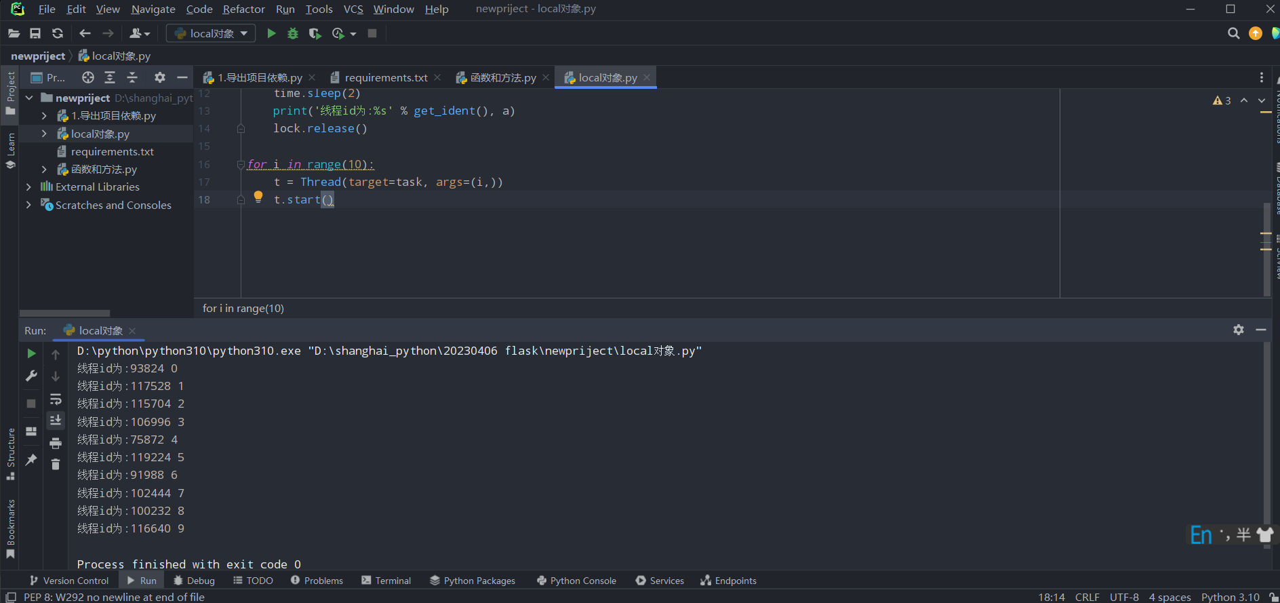This screenshot has height=603, width=1280.
Task: Close the local对象.py editor tab
Action: [x=647, y=77]
